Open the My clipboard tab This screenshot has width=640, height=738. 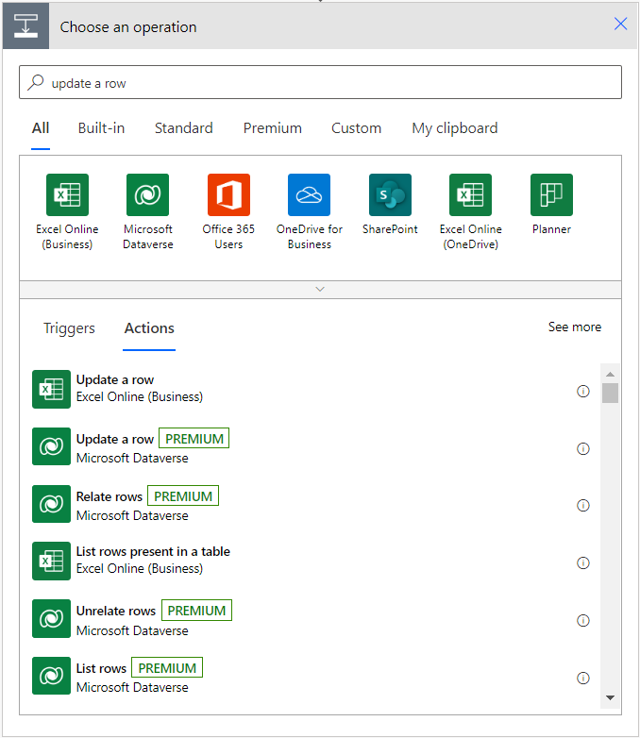454,128
